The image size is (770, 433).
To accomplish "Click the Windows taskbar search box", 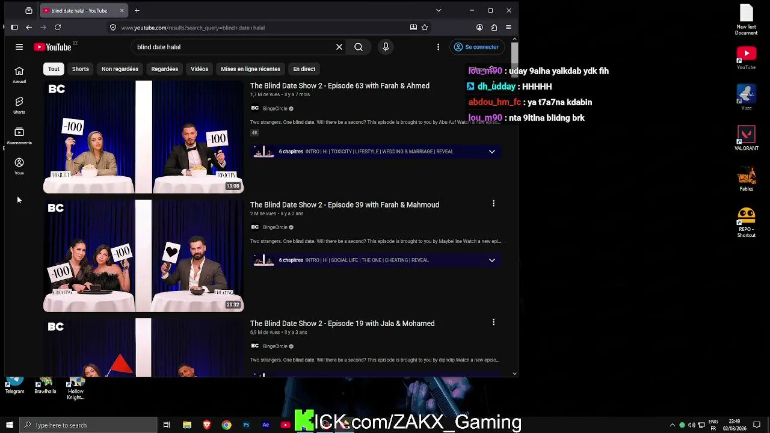I will click(88, 425).
